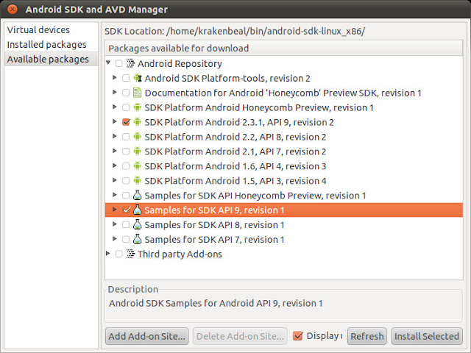Click the flask icon for API 8 samples
471x353 pixels.
[138, 224]
